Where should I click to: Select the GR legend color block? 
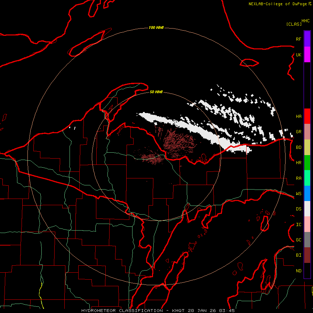[x=307, y=132]
